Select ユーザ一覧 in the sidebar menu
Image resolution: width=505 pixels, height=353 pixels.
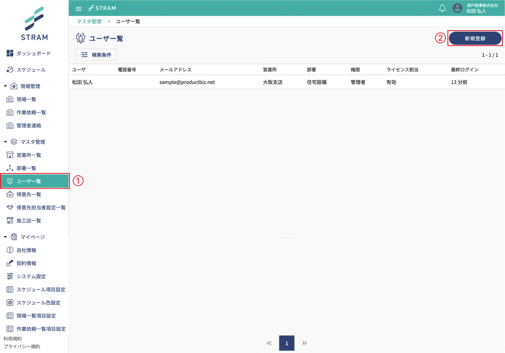pos(29,181)
